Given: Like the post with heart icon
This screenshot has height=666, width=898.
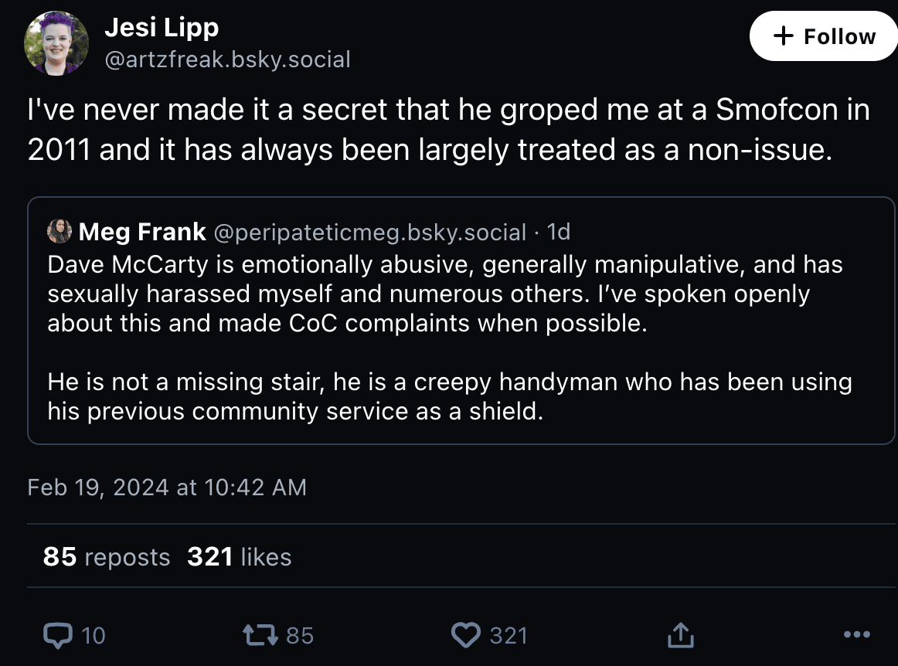Looking at the screenshot, I should coord(465,635).
